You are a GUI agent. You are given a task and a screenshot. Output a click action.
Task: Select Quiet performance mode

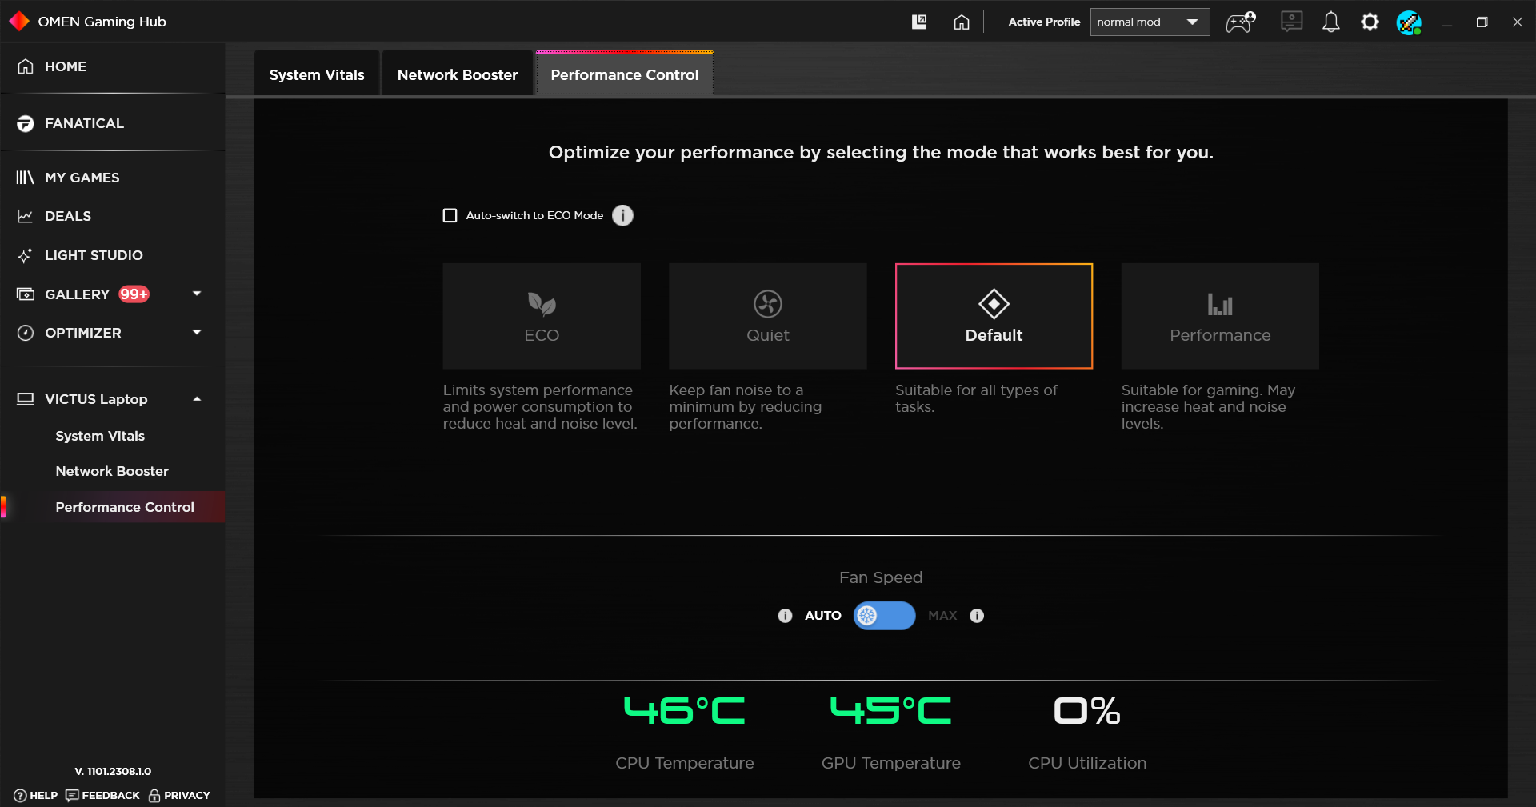(768, 316)
